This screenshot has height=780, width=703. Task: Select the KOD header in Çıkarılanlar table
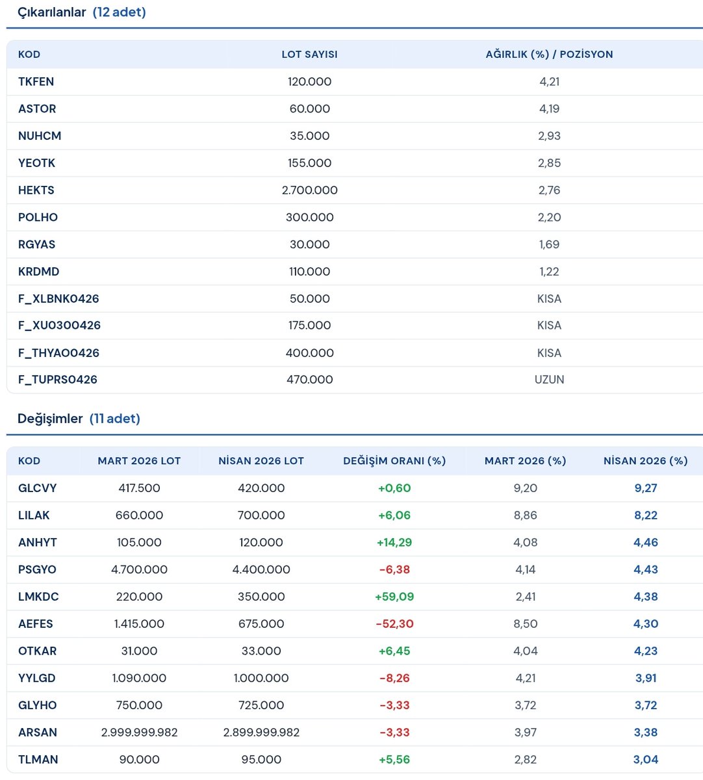(29, 55)
